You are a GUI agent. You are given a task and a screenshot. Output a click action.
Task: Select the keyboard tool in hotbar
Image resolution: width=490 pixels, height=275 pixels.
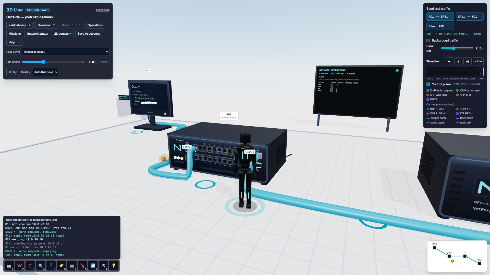pos(9,266)
